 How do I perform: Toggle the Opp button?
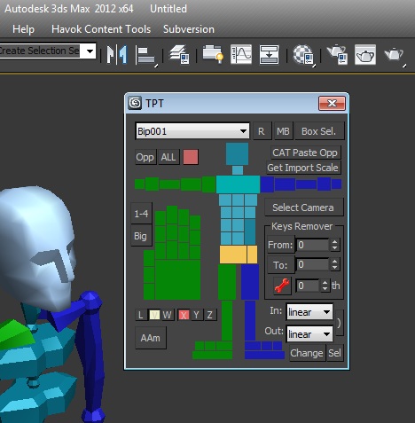[145, 157]
